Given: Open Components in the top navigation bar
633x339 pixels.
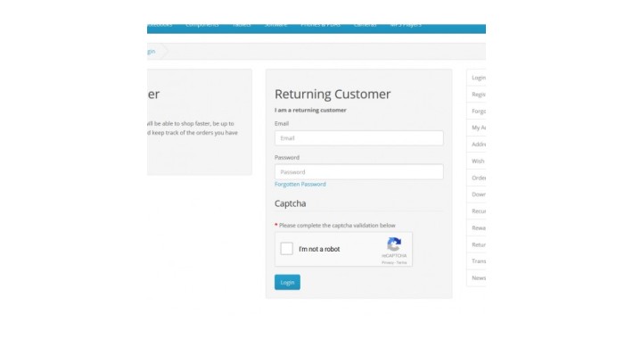Looking at the screenshot, I should point(202,25).
